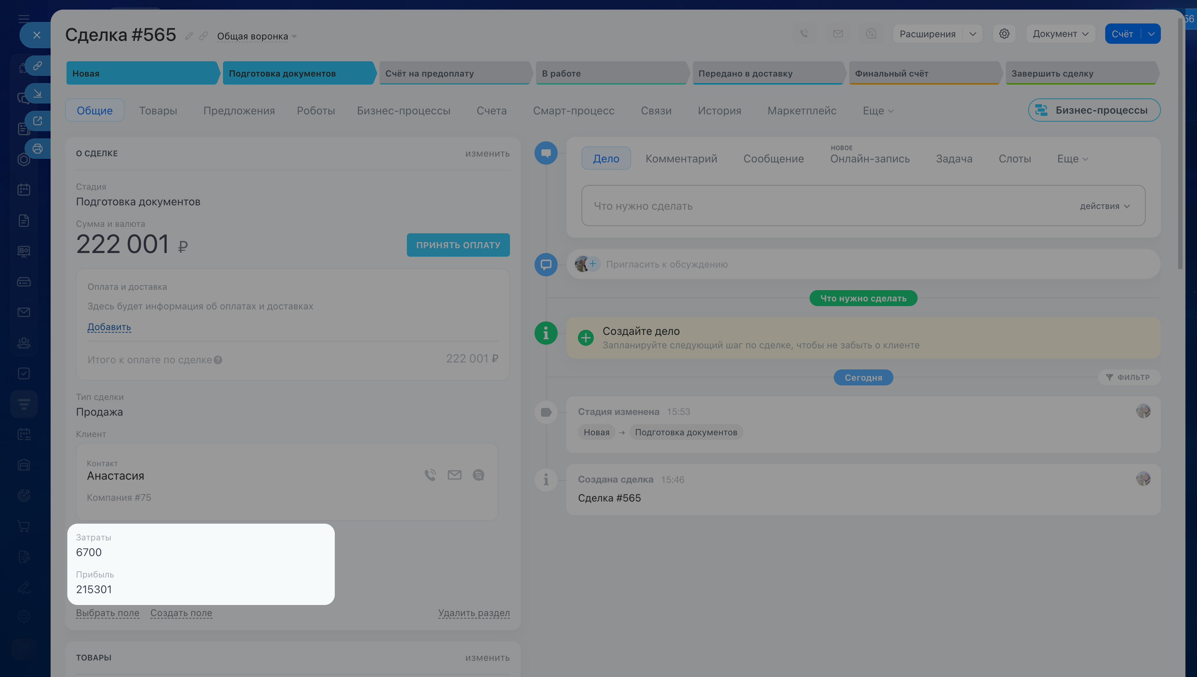Click the Что нужно сделать input field

click(790, 206)
